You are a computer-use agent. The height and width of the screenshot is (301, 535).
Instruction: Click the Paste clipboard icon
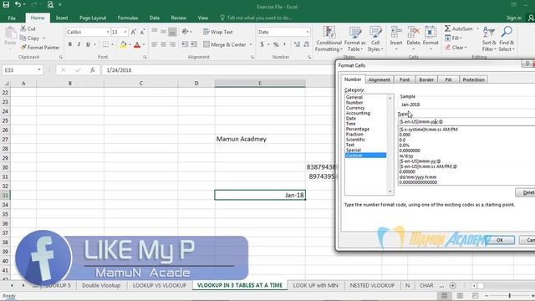click(10, 33)
